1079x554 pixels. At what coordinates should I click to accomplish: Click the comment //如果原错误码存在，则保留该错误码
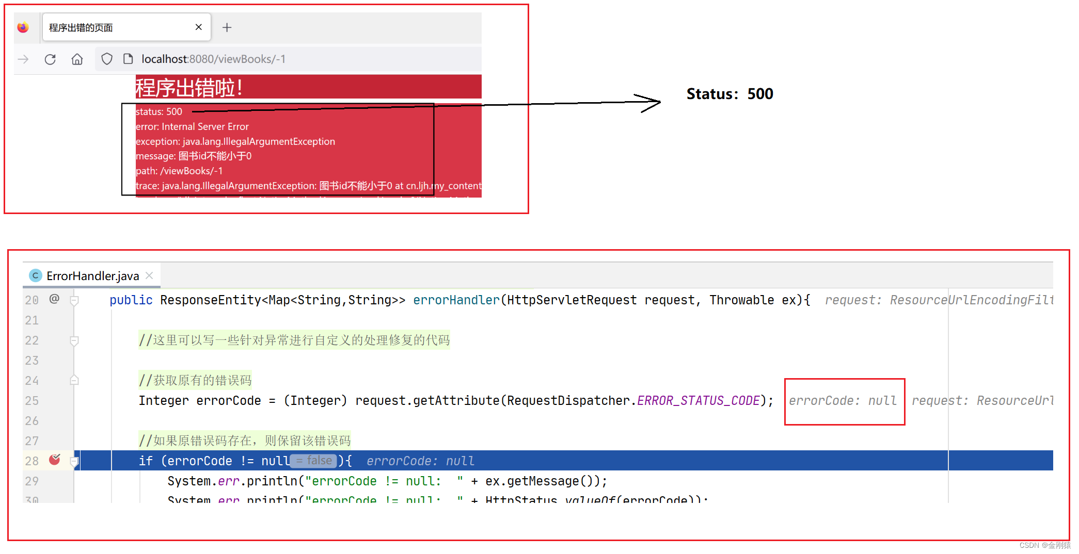tap(245, 441)
